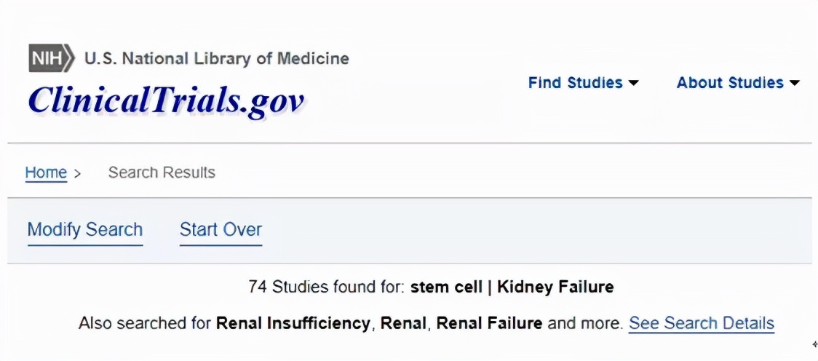Click the "Renal Insufficiency" synonym term
The height and width of the screenshot is (361, 818).
click(x=293, y=323)
